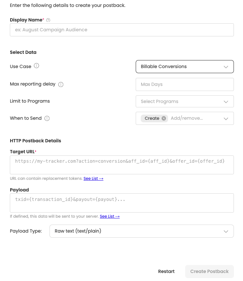Open See List link under Target URL

[x=93, y=179]
